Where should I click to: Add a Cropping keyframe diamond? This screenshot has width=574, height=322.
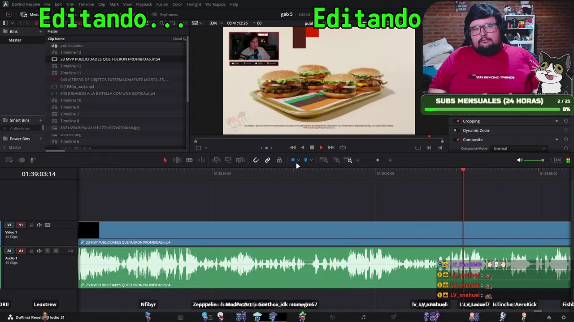(x=557, y=121)
